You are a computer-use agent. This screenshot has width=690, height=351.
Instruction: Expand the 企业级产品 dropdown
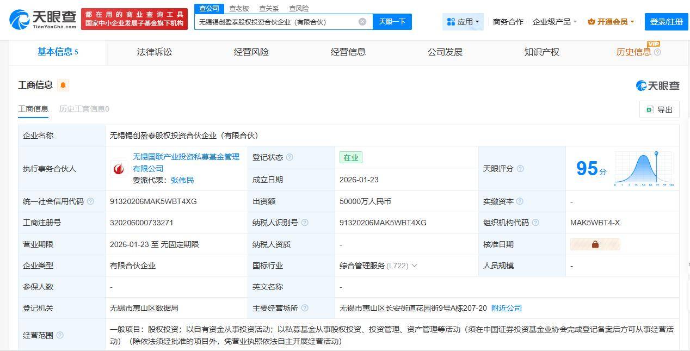pyautogui.click(x=555, y=22)
